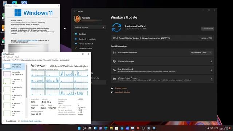The height and width of the screenshot is (131, 233).
Task: Select 2. lemez (E:) in sidebar
Action: [x=14, y=98]
